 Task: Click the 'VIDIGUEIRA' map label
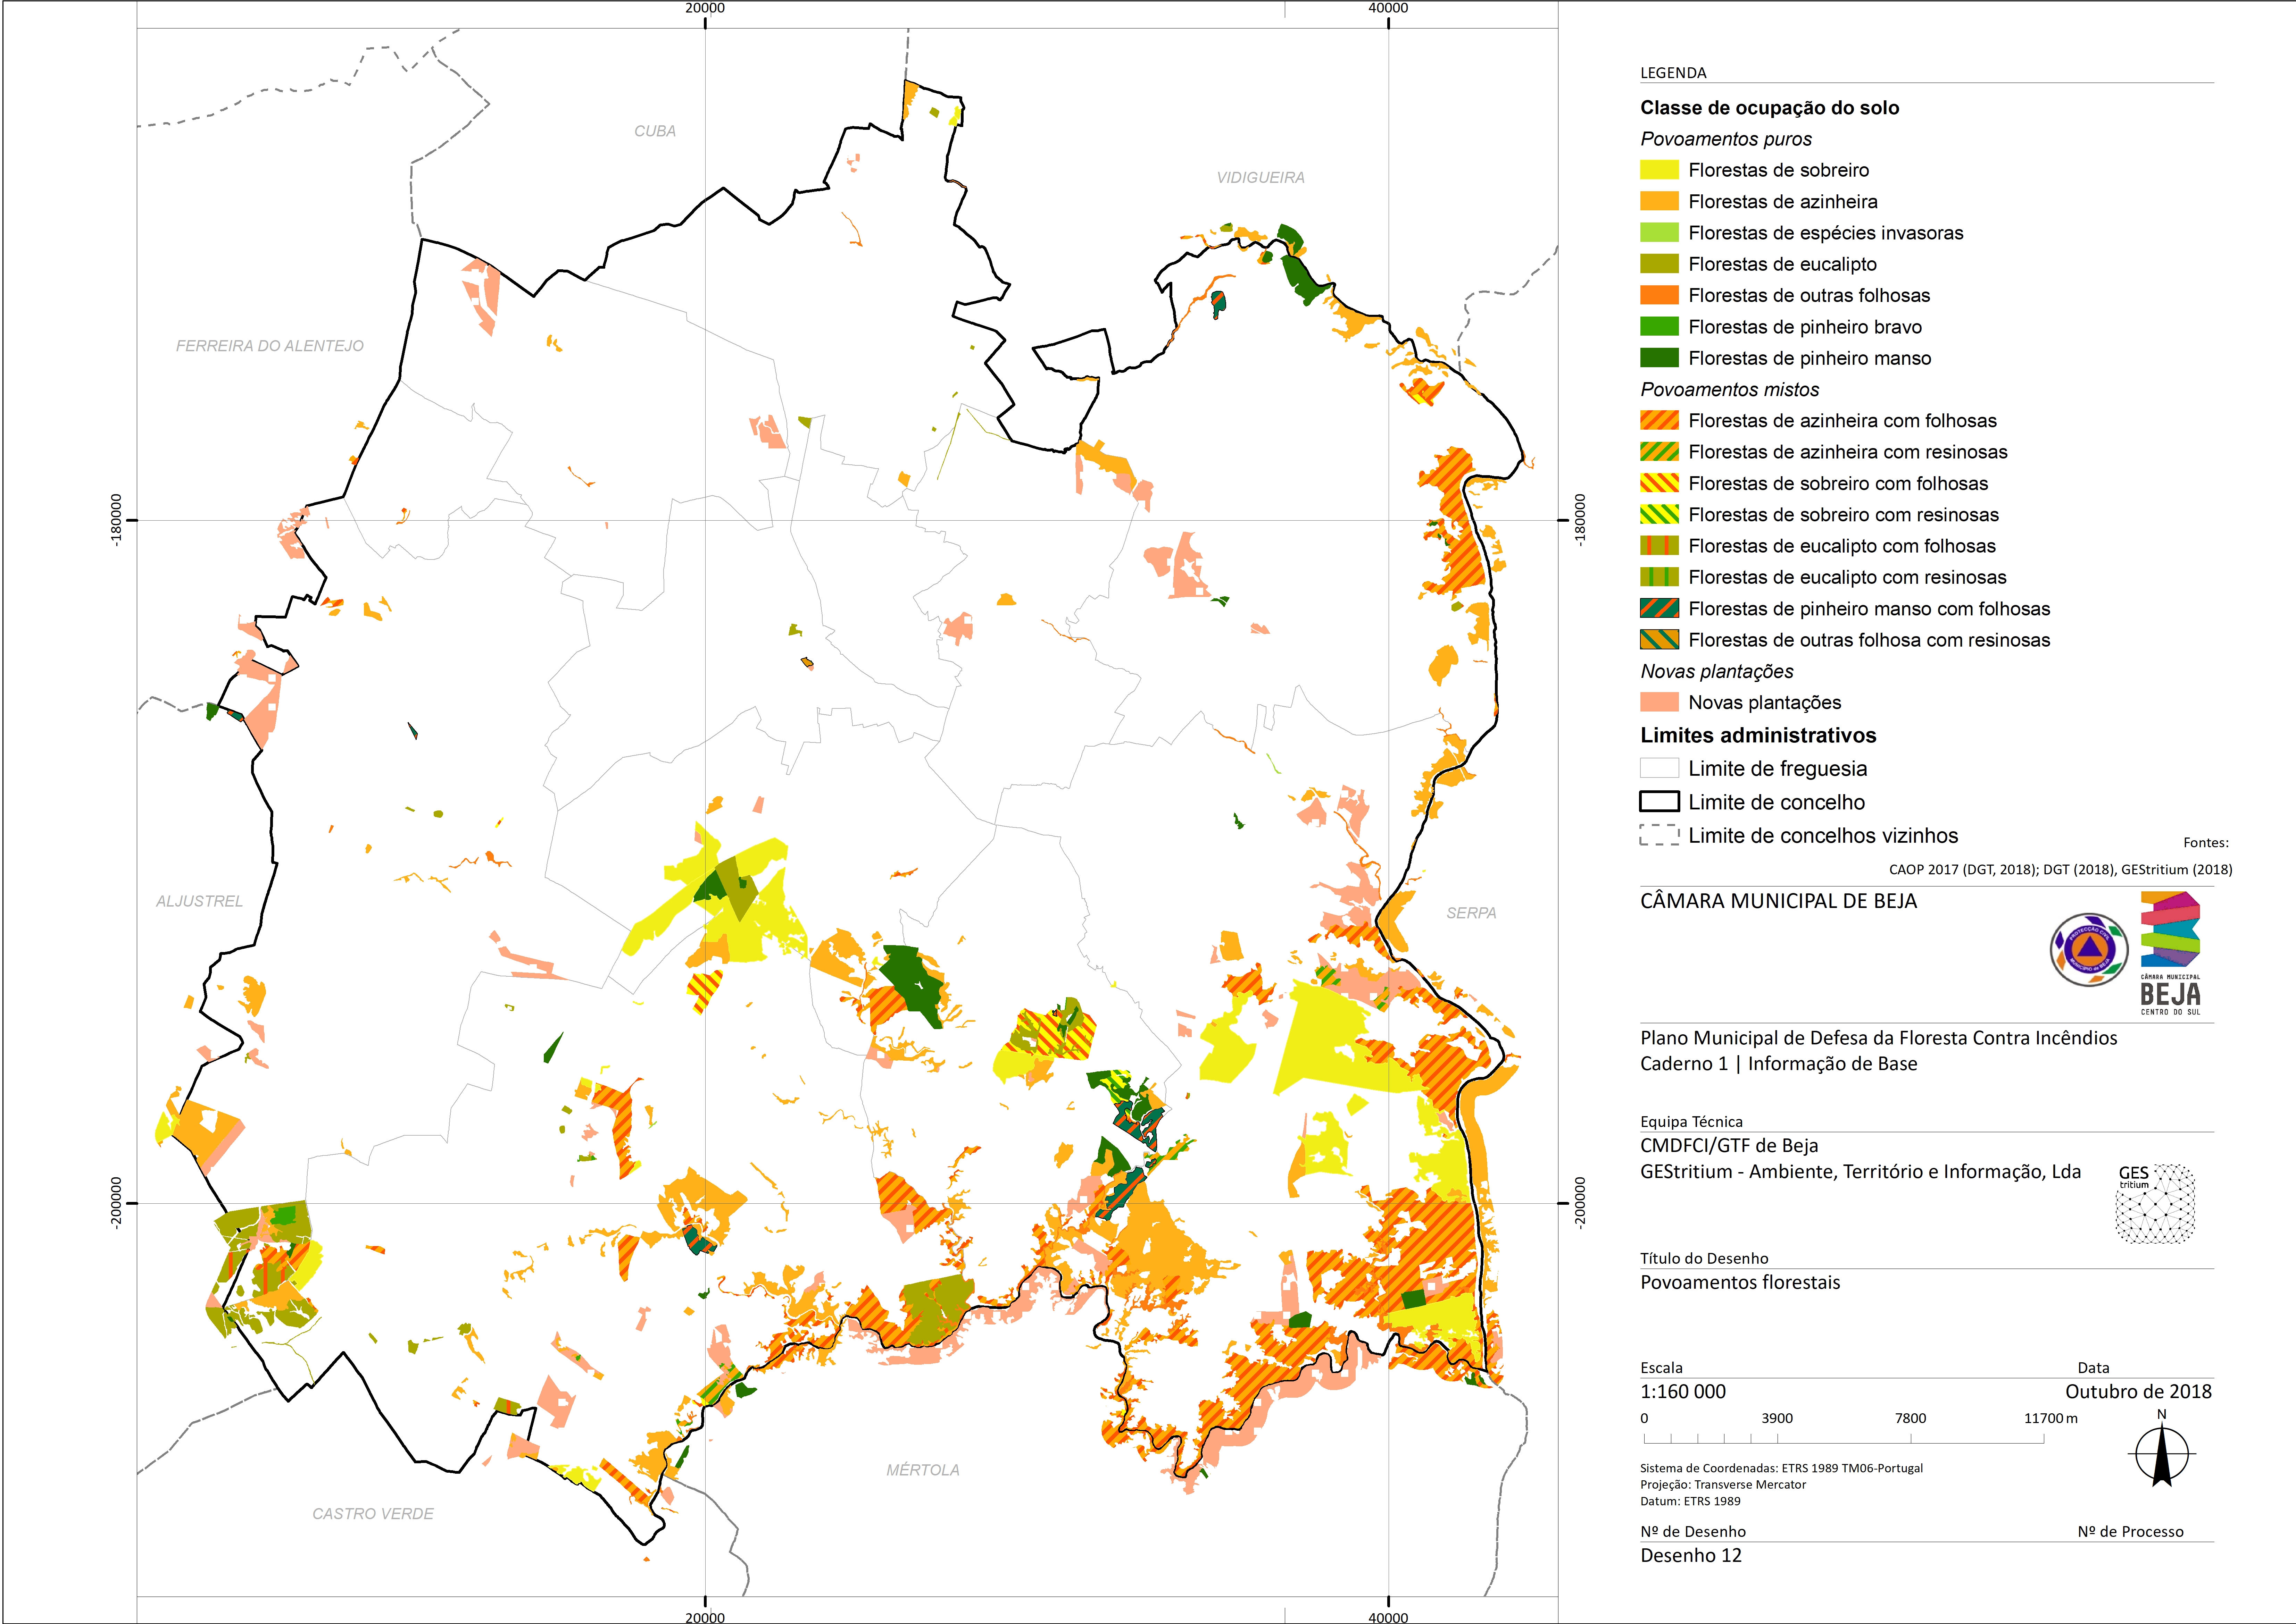click(1261, 178)
